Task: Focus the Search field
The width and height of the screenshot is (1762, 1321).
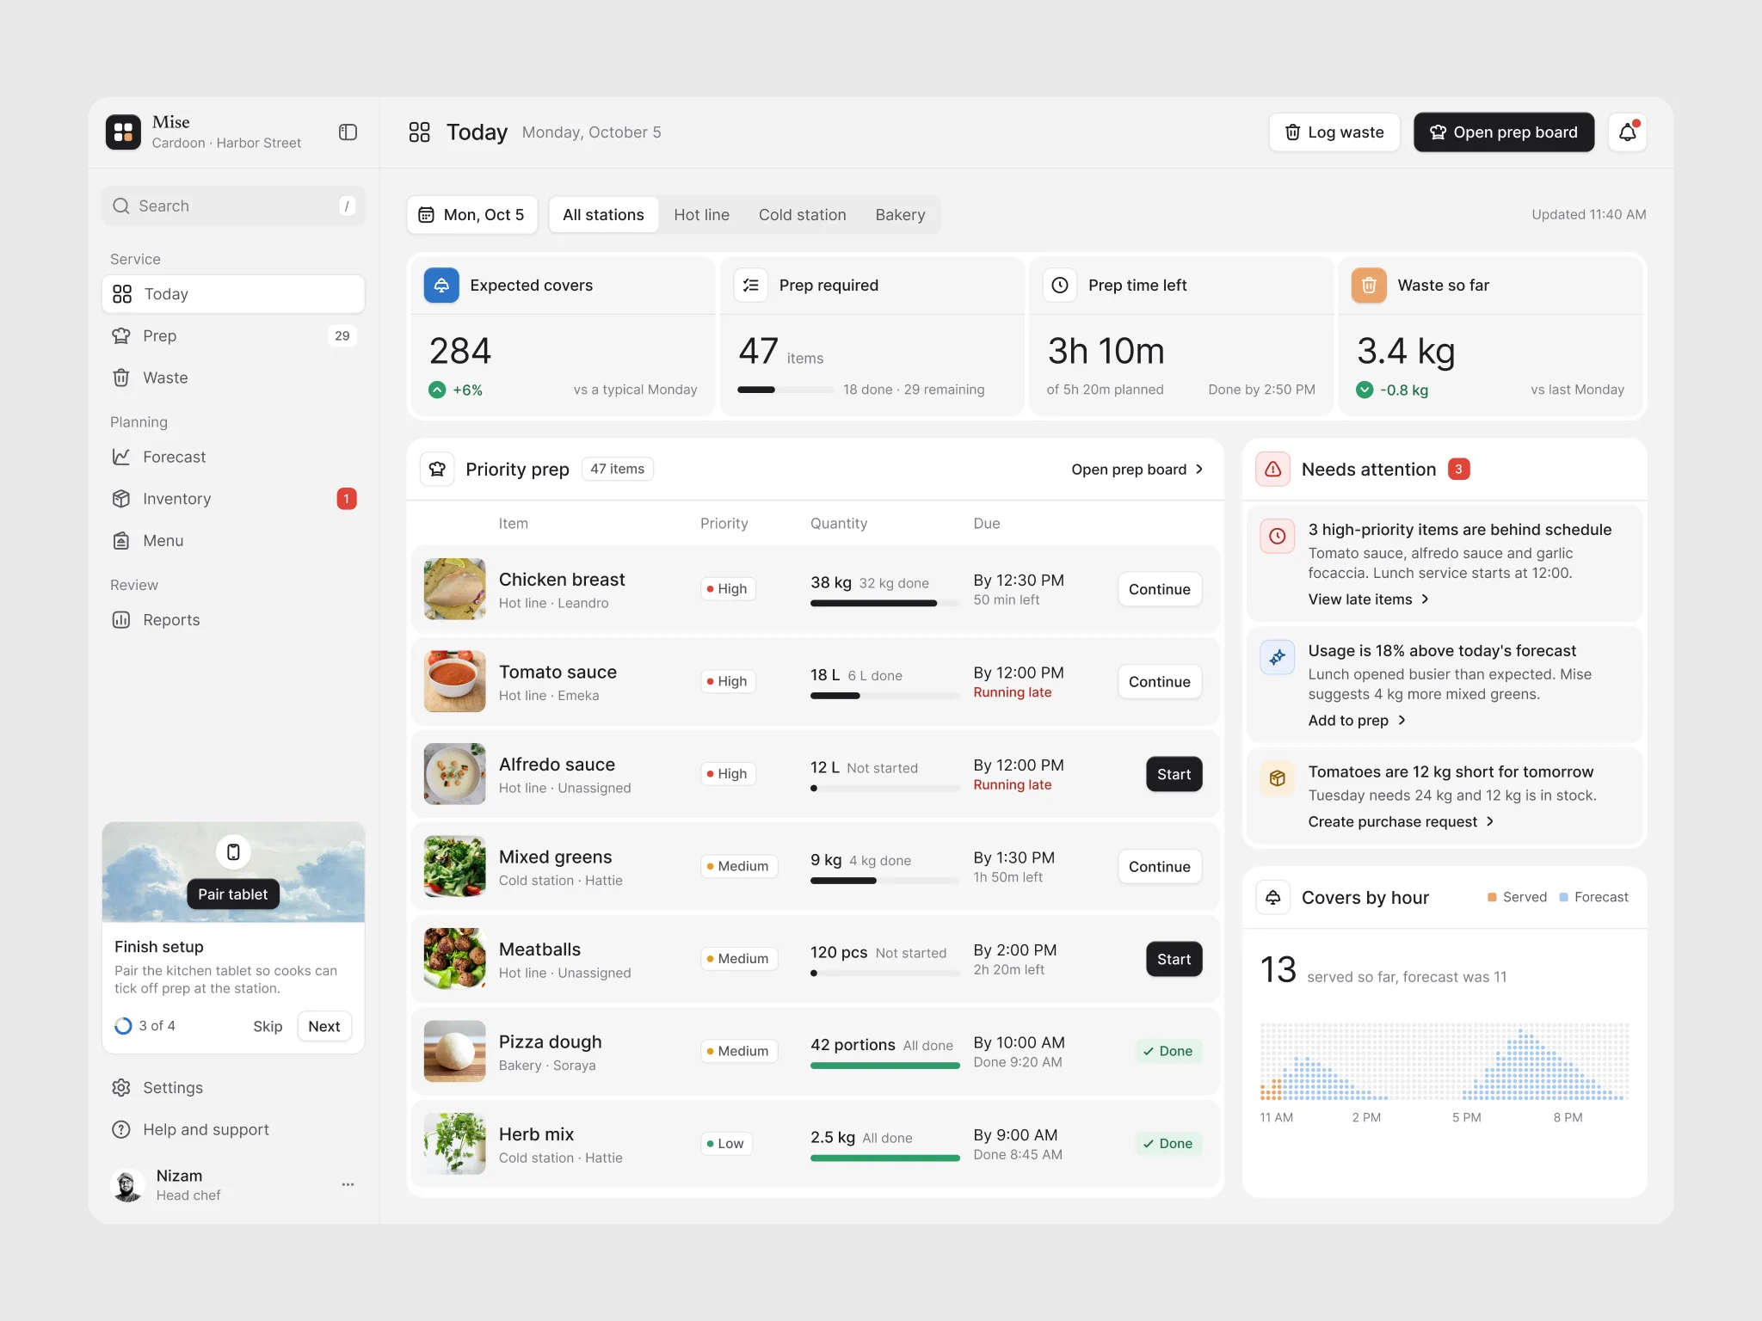Action: pyautogui.click(x=233, y=206)
